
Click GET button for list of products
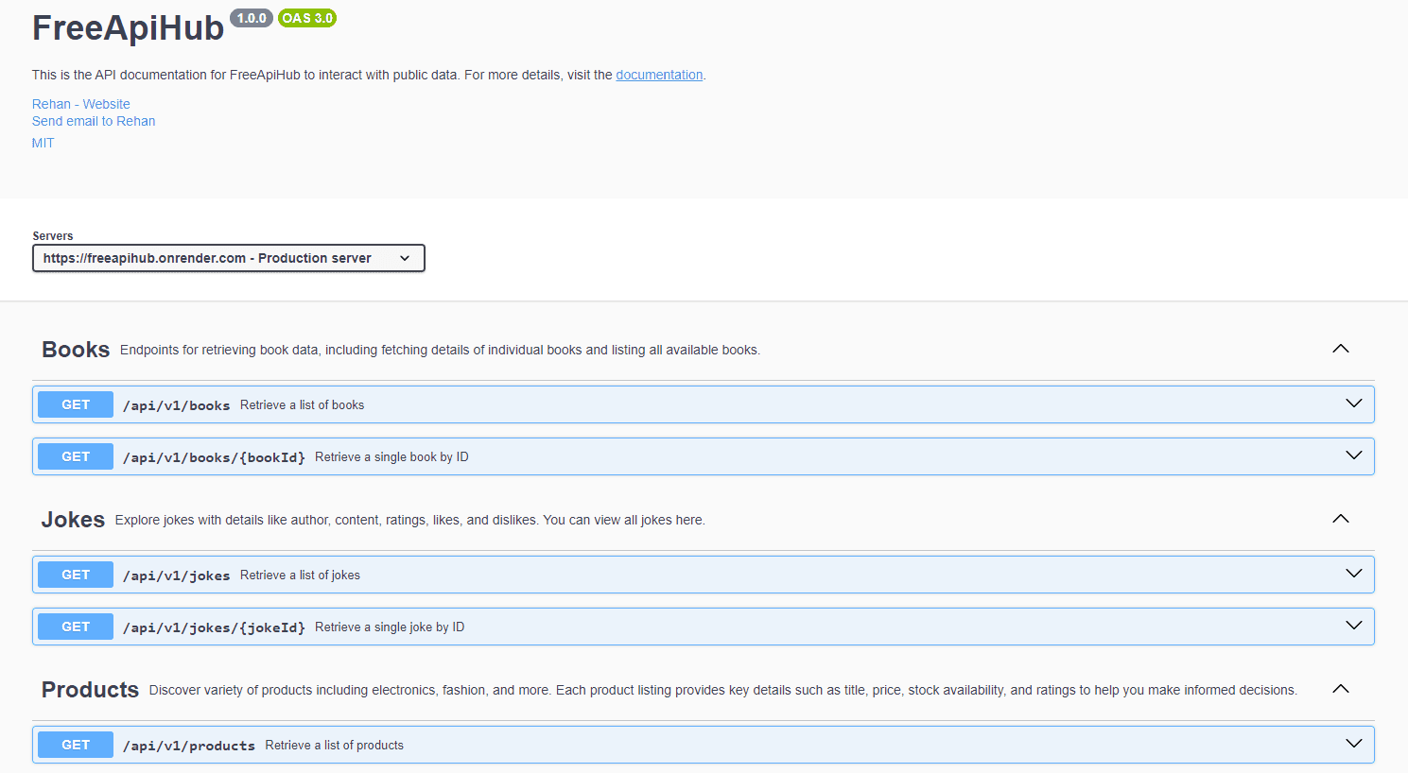point(76,745)
